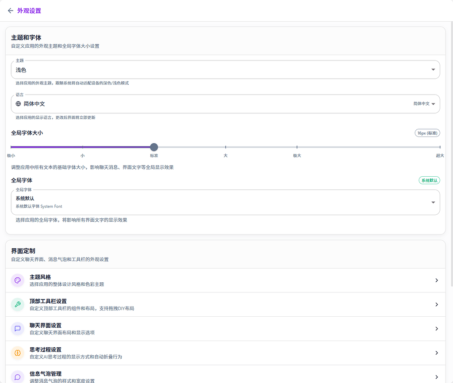The width and height of the screenshot is (453, 383).
Task: Click the 系统默认 green badge
Action: [429, 180]
